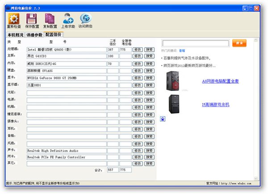Click 修改 in the 网卡 row
This screenshot has width=268, height=194.
(x=138, y=157)
